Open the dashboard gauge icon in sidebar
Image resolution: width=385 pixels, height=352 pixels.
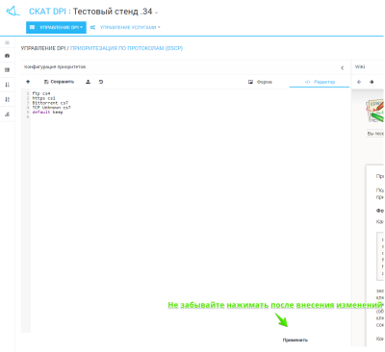pyautogui.click(x=8, y=56)
